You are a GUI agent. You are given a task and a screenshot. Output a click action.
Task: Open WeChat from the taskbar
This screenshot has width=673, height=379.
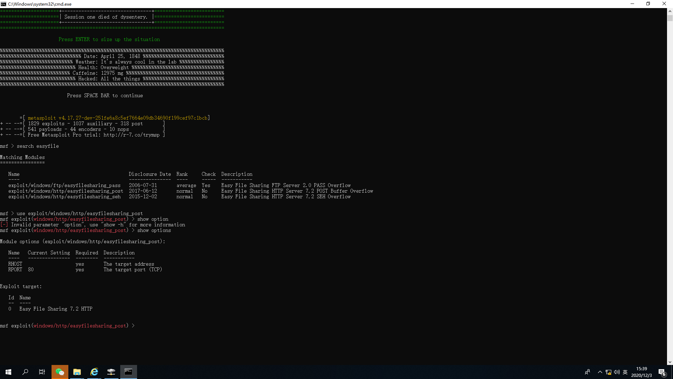(60, 372)
